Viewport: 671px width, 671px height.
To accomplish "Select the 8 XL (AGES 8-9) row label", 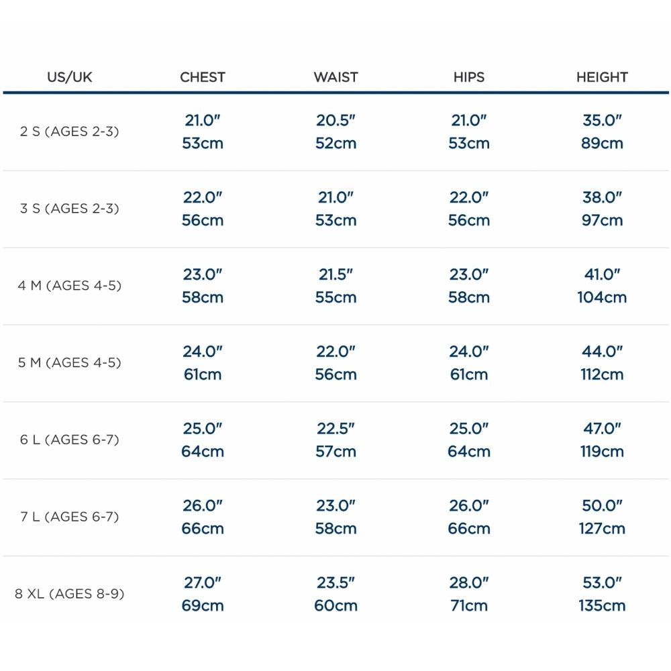I will [70, 594].
